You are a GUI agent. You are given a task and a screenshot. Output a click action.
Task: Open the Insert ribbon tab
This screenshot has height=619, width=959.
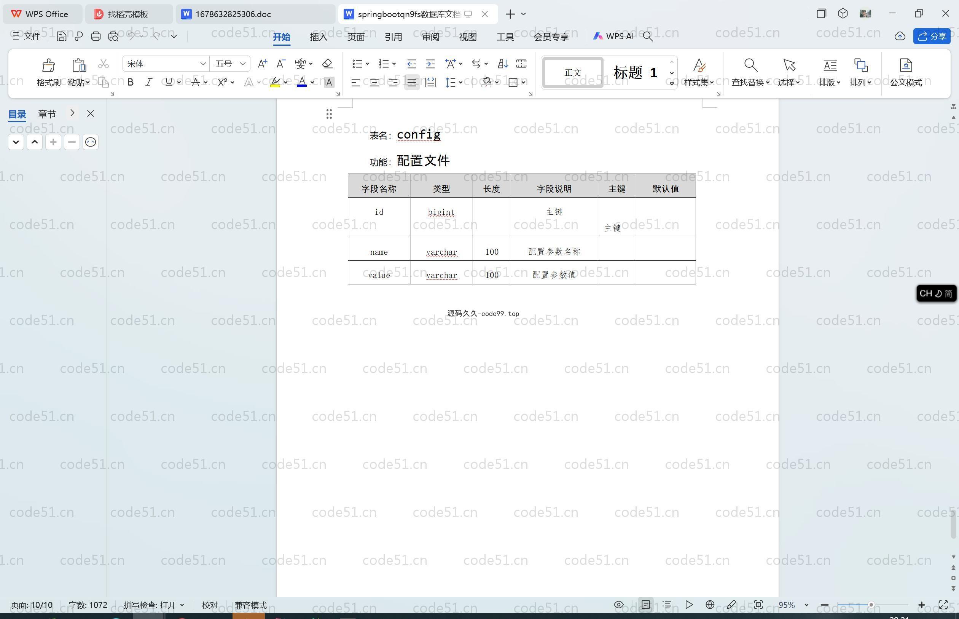coord(319,37)
